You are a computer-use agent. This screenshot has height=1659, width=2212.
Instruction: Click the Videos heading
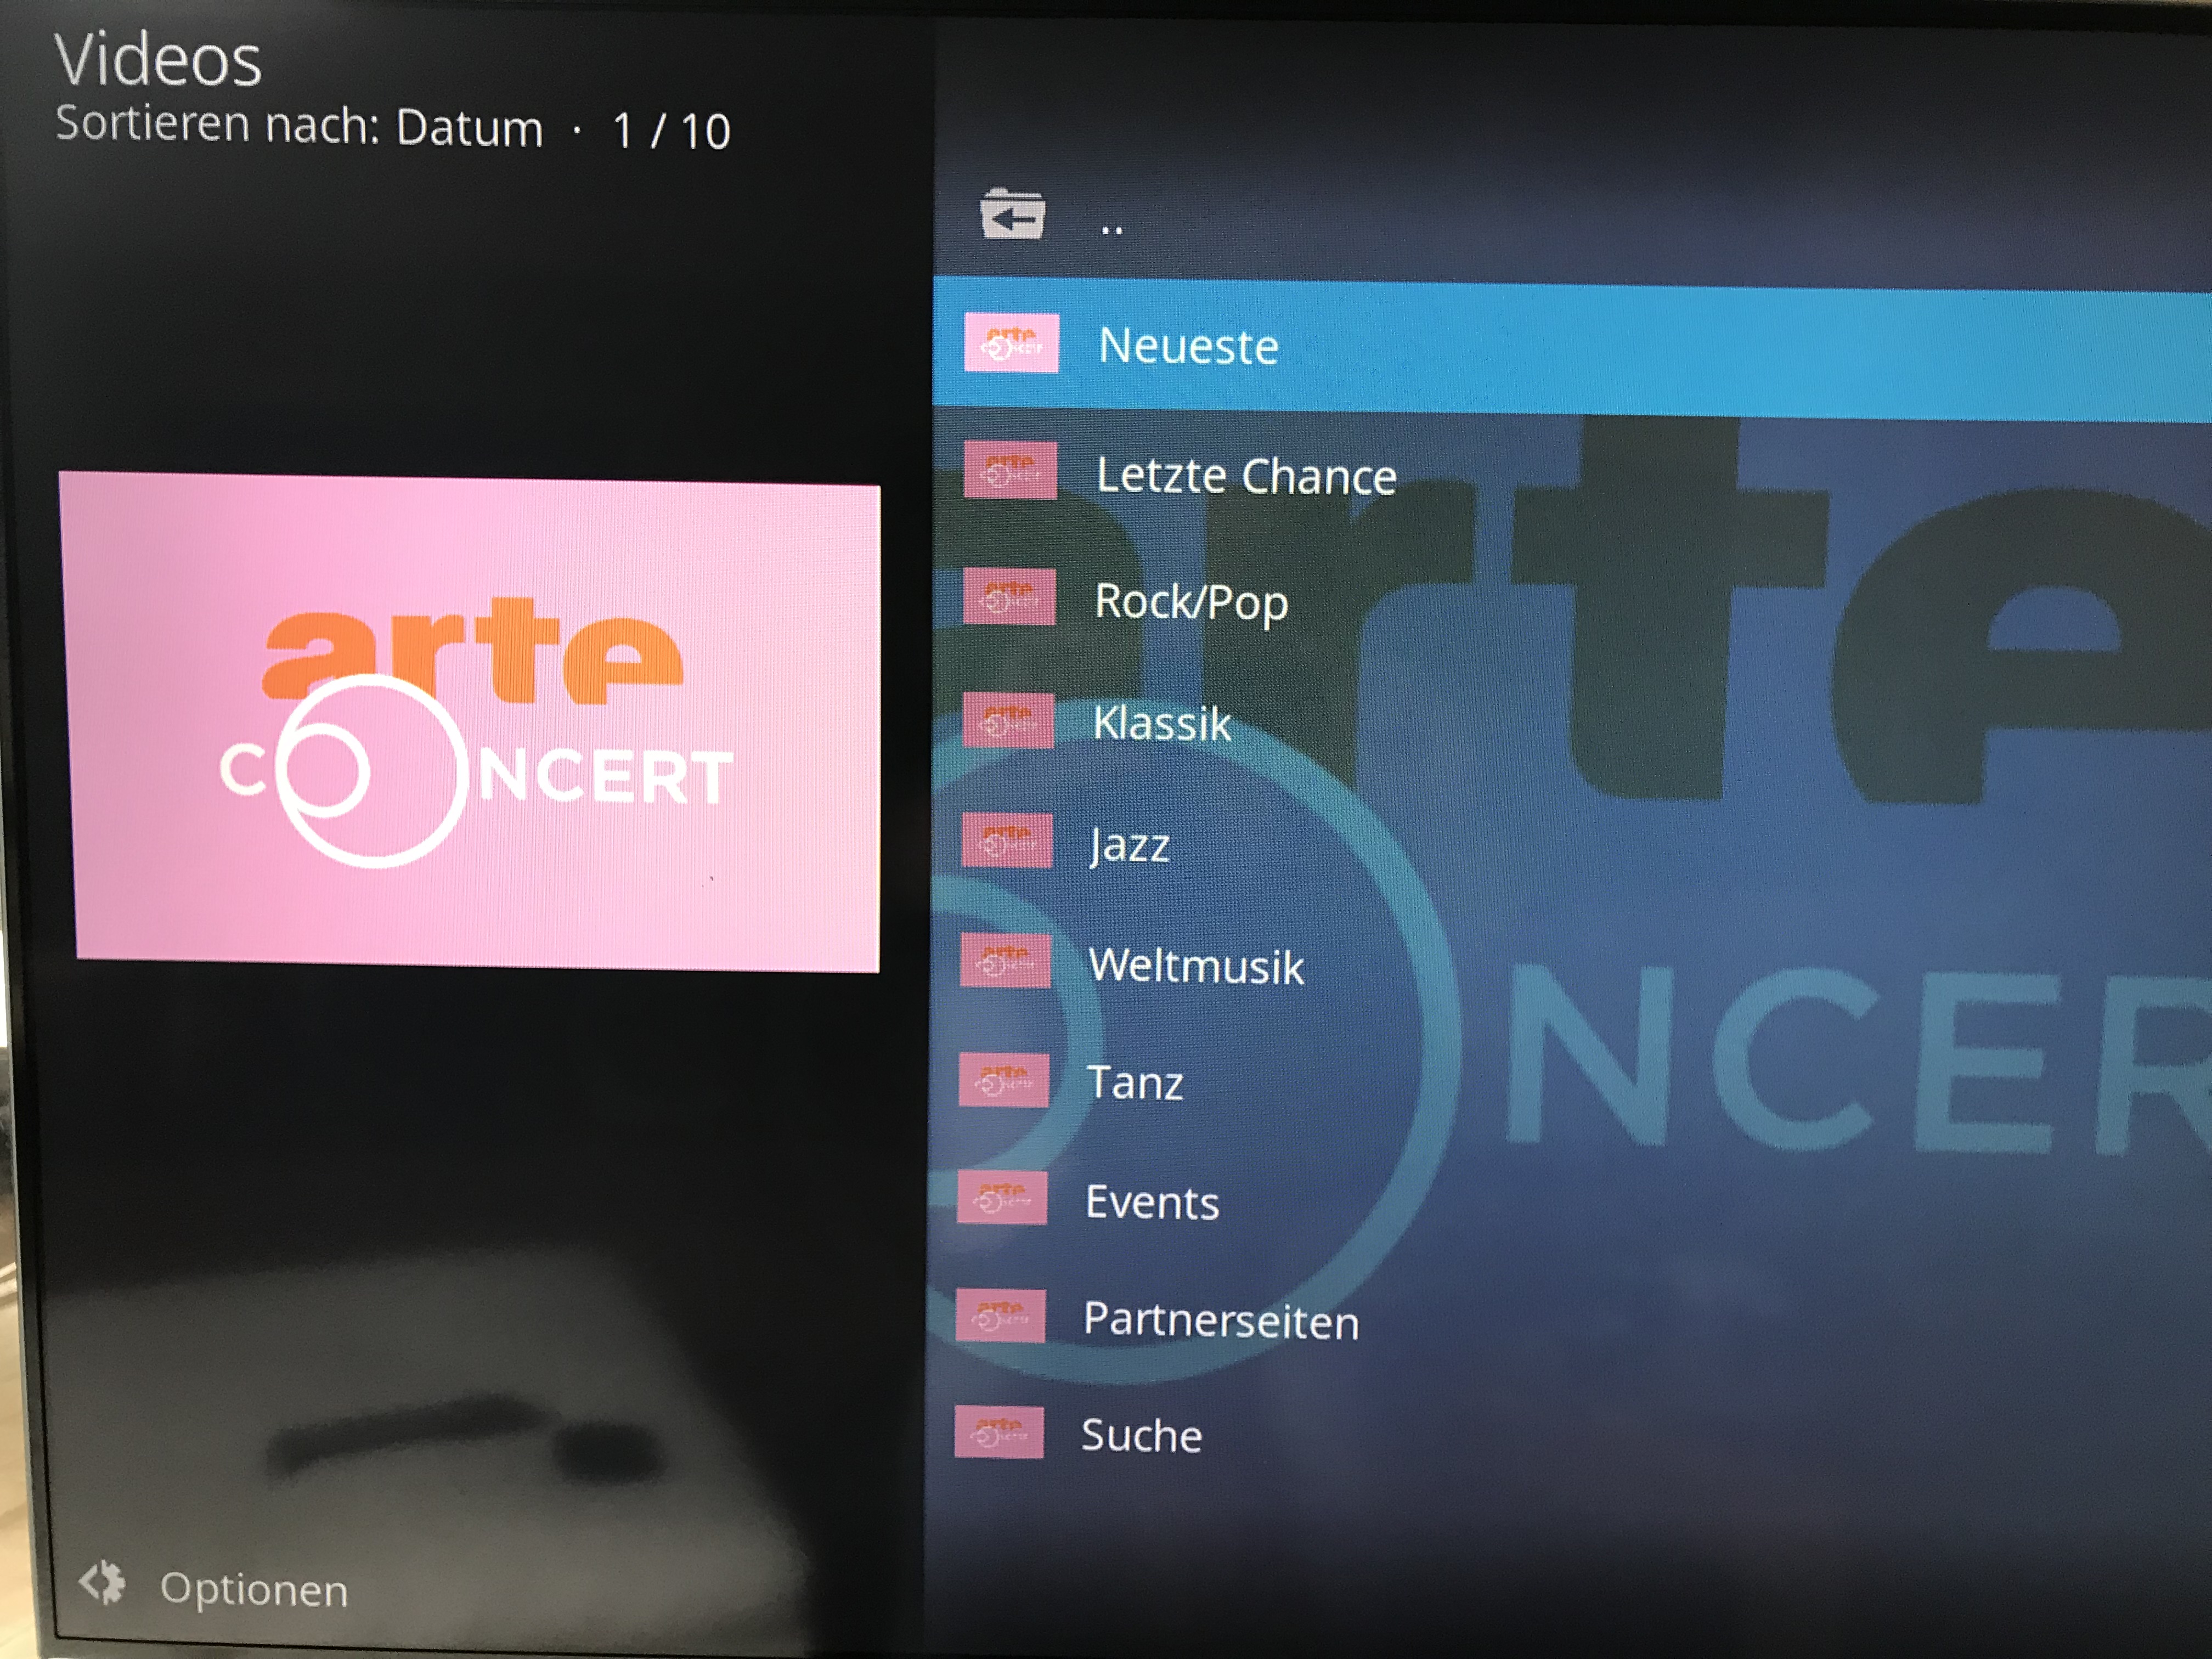(158, 59)
